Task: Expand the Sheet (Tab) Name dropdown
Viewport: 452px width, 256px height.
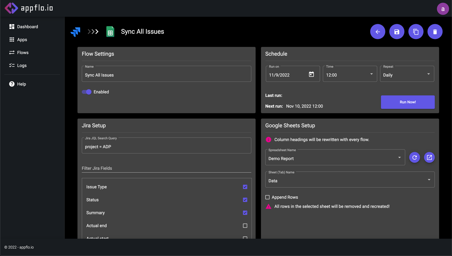Action: pos(350,179)
